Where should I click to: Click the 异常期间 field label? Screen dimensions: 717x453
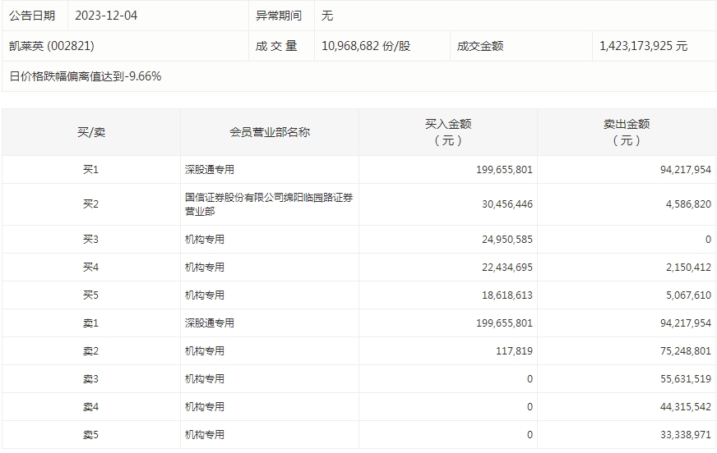click(x=280, y=16)
